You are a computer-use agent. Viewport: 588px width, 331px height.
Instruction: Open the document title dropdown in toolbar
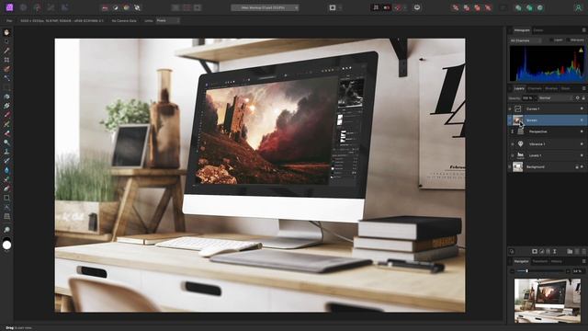265,7
